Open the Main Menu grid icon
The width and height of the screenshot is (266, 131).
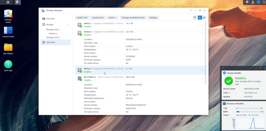coord(8,2)
